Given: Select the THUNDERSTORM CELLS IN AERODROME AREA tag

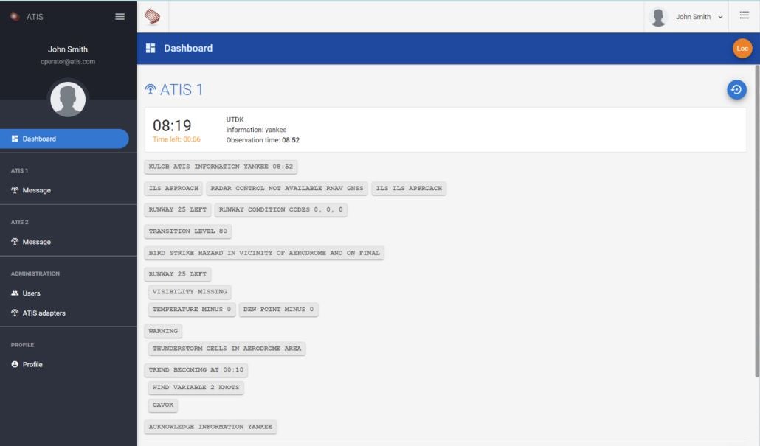Looking at the screenshot, I should coord(227,349).
